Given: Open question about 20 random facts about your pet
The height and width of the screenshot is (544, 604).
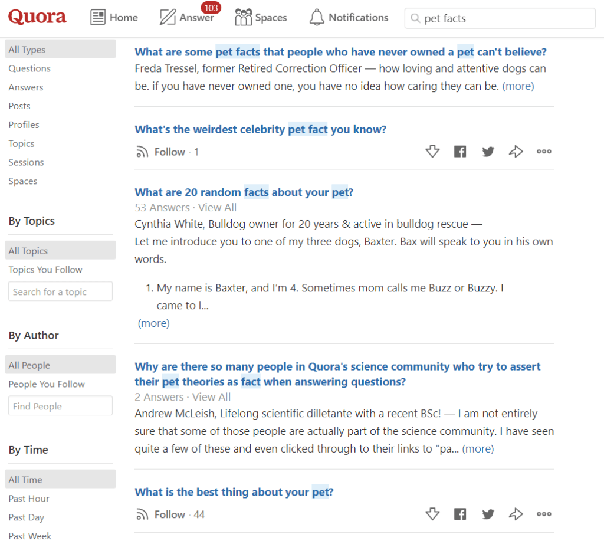Looking at the screenshot, I should coord(244,192).
